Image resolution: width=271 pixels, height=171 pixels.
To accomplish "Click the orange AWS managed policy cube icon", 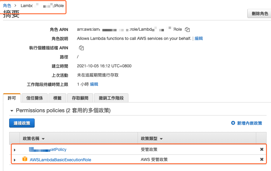I will (x=25, y=159).
